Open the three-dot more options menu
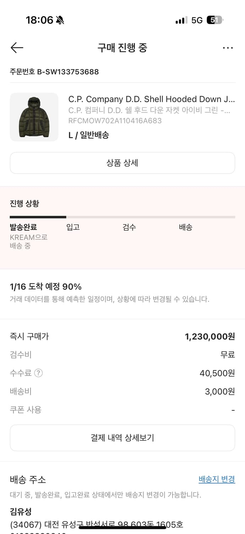Image resolution: width=245 pixels, height=534 pixels. (x=228, y=48)
